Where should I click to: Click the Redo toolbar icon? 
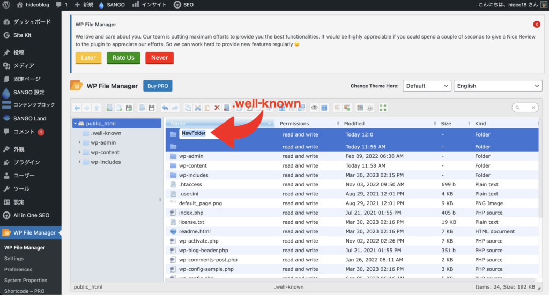click(x=175, y=108)
